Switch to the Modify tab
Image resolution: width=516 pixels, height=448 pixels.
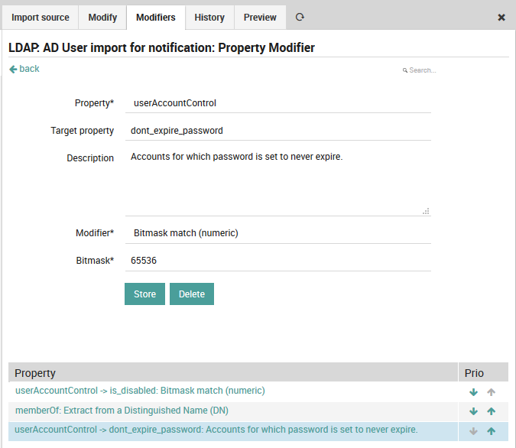click(102, 18)
